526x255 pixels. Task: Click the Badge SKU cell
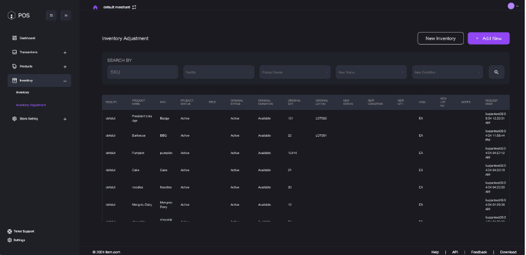pyautogui.click(x=165, y=118)
